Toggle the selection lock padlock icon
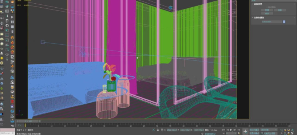Image resolution: width=297 pixels, height=135 pixels. point(158,130)
